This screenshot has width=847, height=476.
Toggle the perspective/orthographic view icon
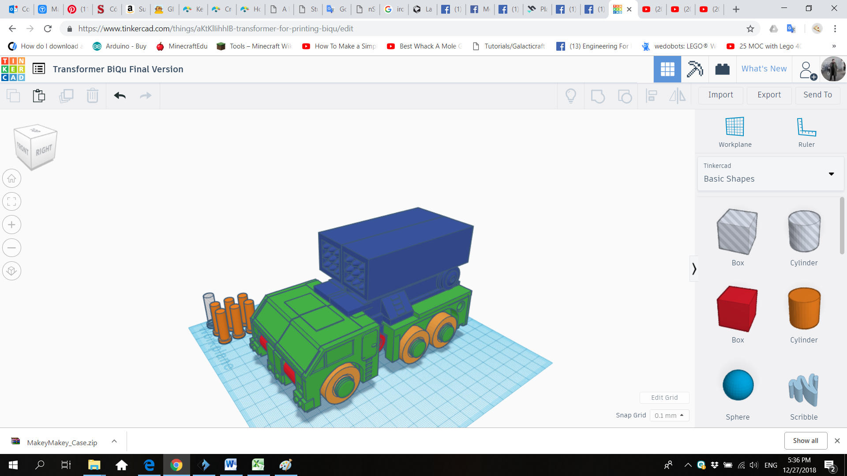click(12, 271)
